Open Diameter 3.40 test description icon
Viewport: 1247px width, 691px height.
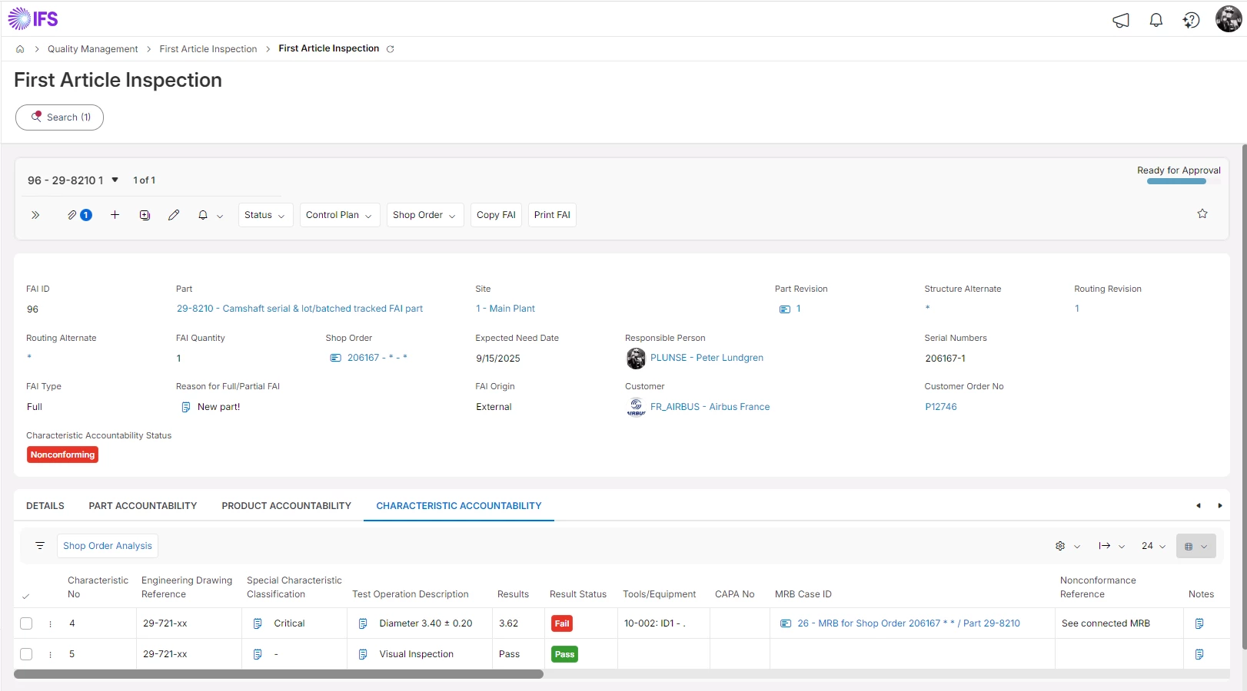tap(363, 623)
